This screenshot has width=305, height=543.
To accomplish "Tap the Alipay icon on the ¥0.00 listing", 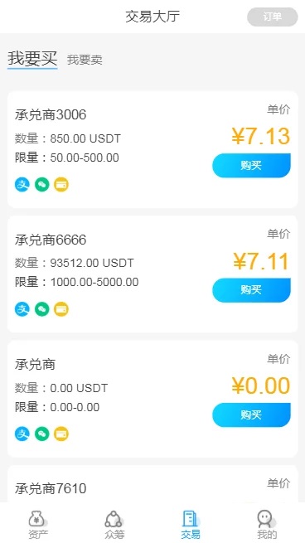I will click(22, 434).
